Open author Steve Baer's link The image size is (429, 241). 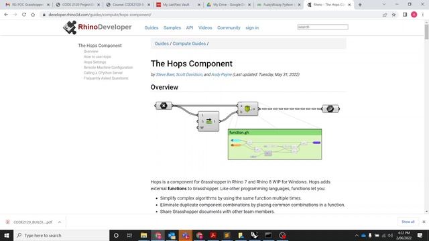point(165,74)
